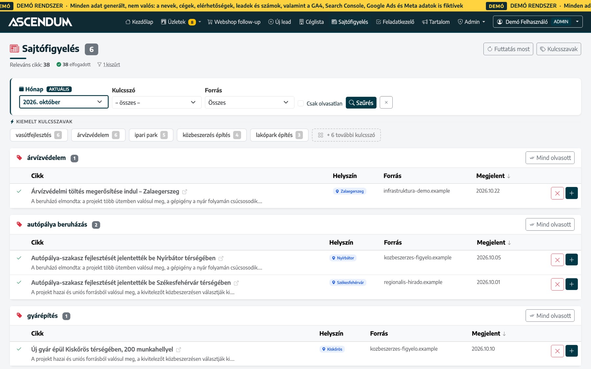Click the Kiskőrös location tag
591x369 pixels.
click(332, 349)
